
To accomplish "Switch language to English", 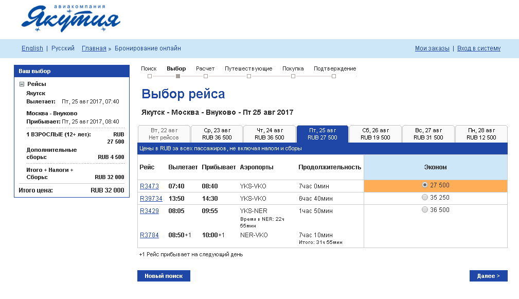I will coord(32,48).
